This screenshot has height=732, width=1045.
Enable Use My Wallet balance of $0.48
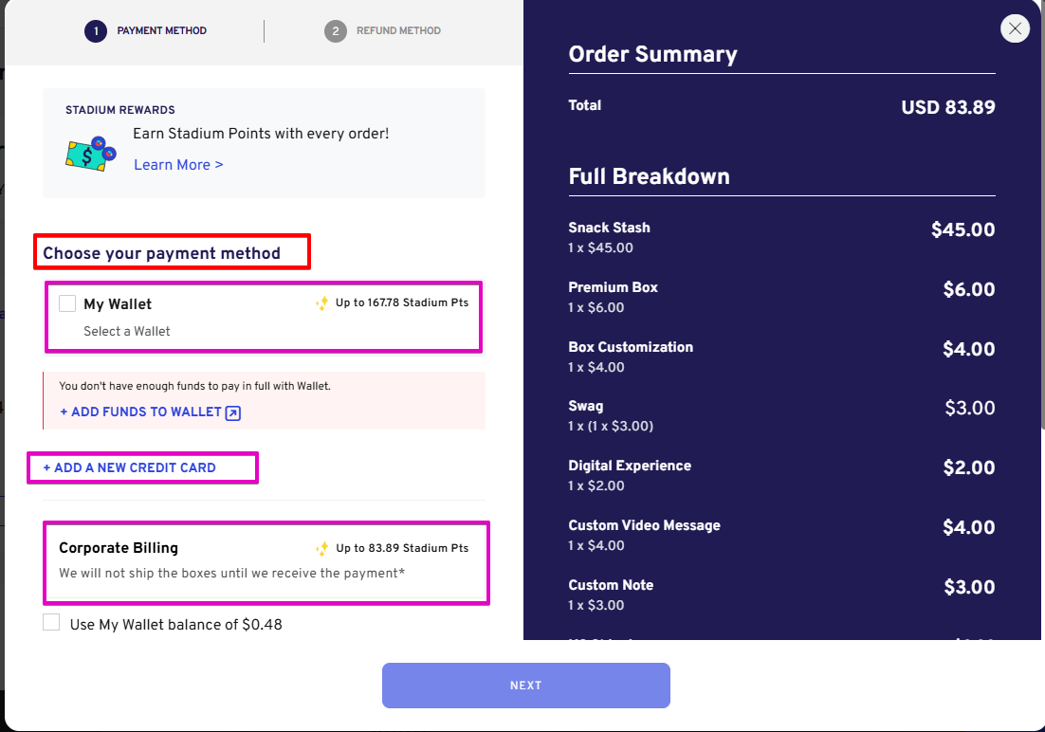[x=52, y=623]
